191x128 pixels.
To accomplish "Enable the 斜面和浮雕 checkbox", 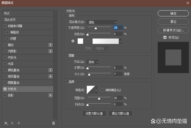I will [5, 26].
